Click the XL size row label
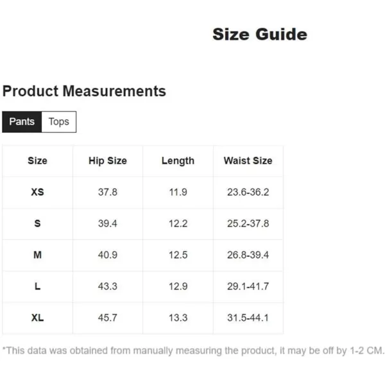The image size is (385, 385). coord(38,318)
